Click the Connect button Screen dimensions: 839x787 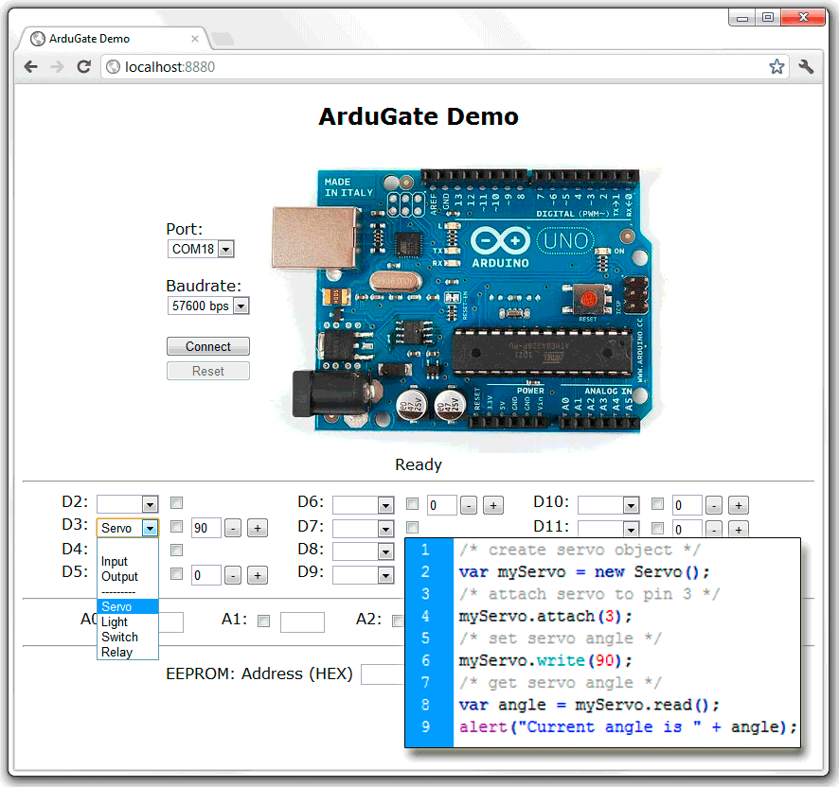(208, 346)
